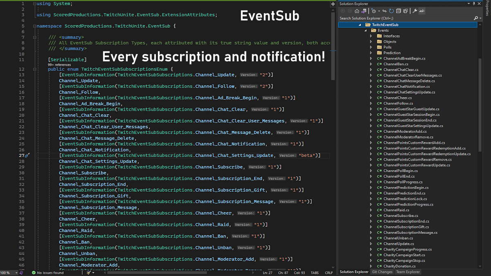Open the 100 % zoom dropdown
The height and width of the screenshot is (276, 491).
click(x=16, y=273)
